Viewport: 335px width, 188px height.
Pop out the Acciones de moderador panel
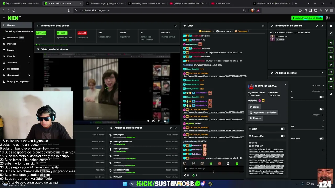(176, 128)
